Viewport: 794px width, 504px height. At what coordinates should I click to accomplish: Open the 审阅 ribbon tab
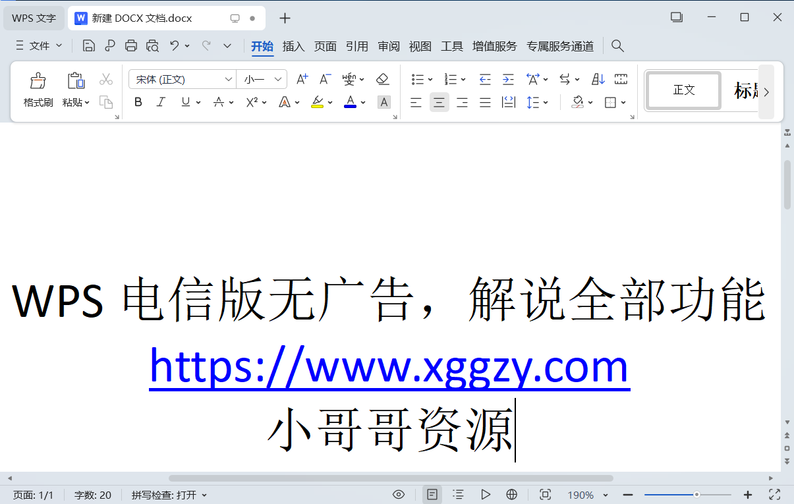tap(389, 46)
